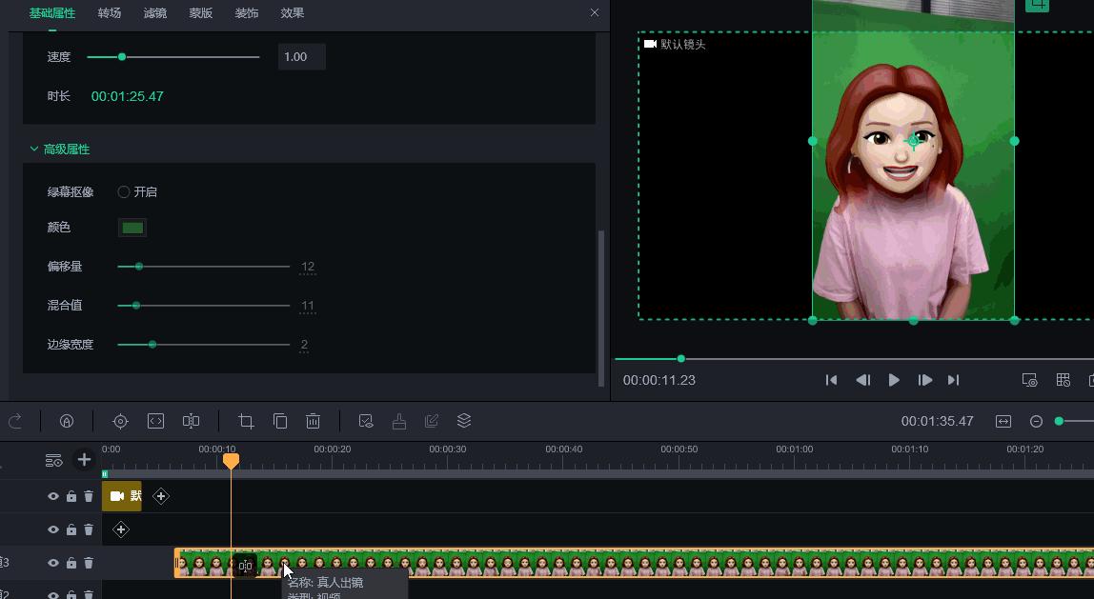Click the fit-timeline-to-width icon
This screenshot has height=599, width=1094.
1003,421
